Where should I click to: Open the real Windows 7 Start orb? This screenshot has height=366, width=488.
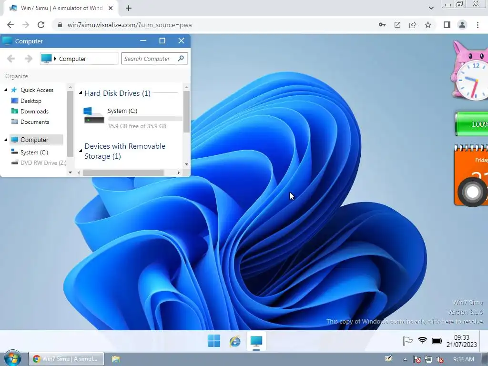coord(13,358)
